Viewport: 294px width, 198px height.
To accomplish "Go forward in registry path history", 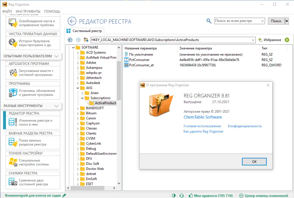I will coord(78,40).
